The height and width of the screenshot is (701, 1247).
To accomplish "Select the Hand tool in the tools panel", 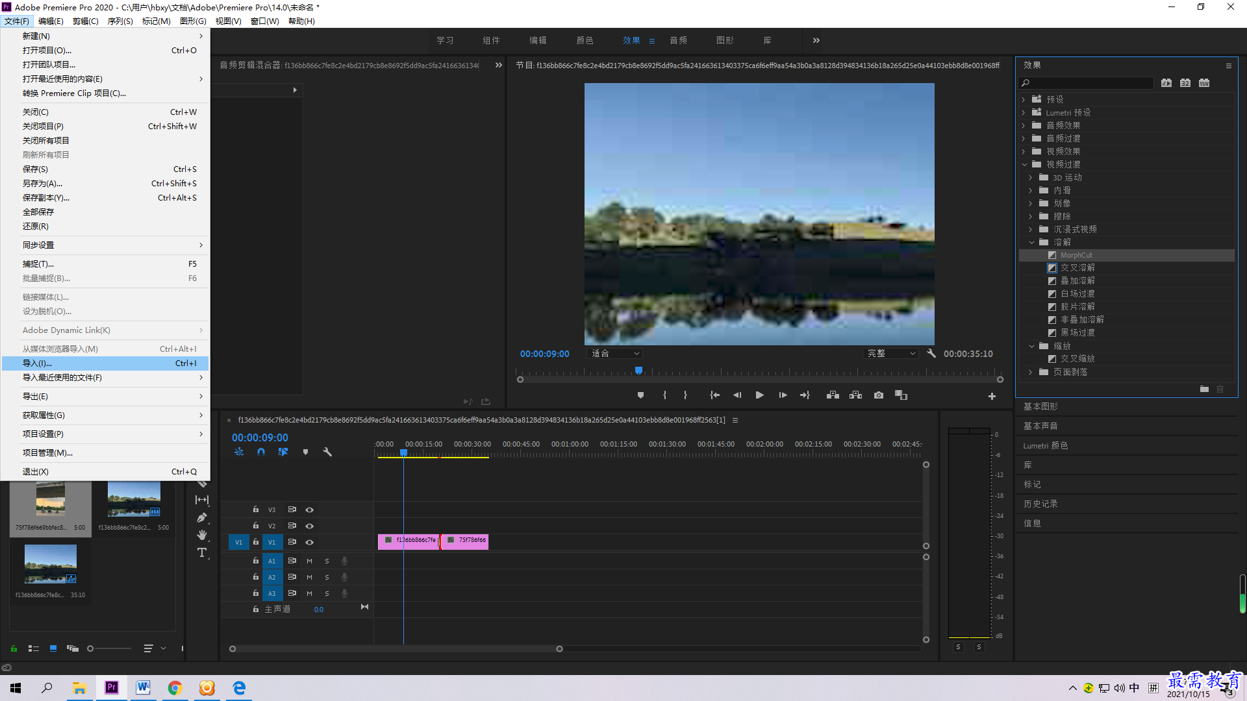I will click(202, 535).
